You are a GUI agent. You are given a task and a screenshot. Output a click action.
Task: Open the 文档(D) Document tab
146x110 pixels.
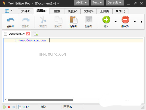pyautogui.click(x=89, y=11)
